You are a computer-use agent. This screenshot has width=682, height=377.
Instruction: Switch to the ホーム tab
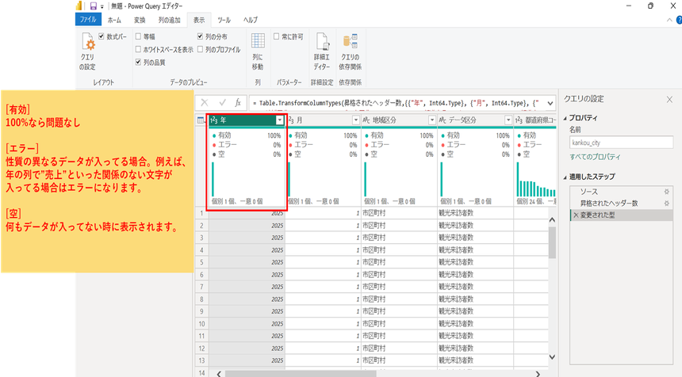[114, 20]
